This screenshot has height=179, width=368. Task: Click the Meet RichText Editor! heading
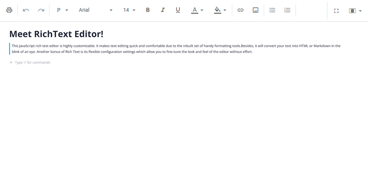56,34
